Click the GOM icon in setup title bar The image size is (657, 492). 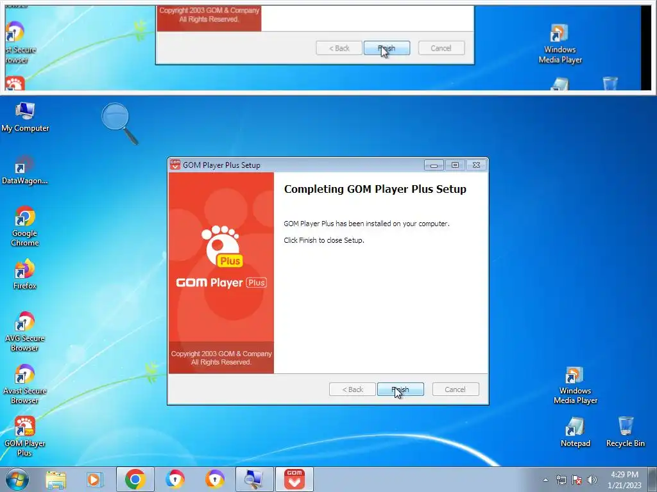point(175,165)
